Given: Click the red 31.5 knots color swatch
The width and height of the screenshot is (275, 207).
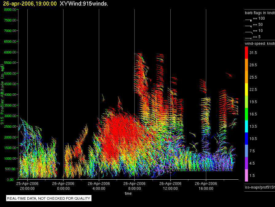Looking at the screenshot, I should (x=246, y=53).
